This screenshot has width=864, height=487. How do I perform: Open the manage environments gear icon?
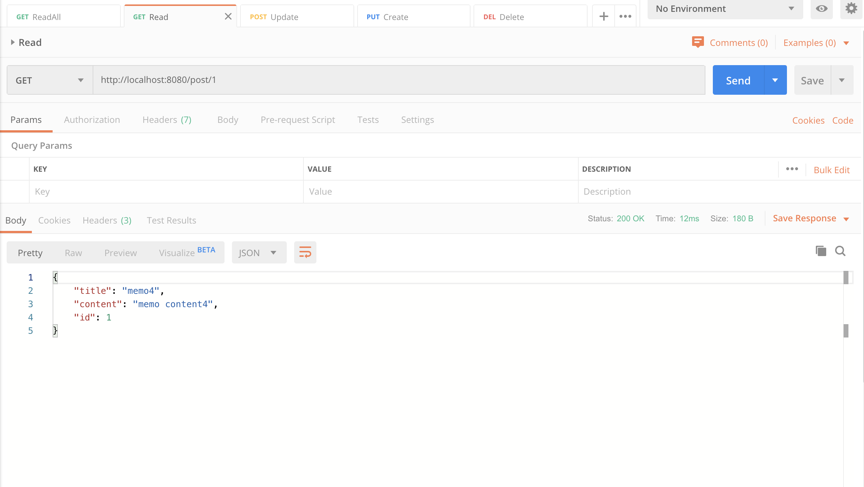pyautogui.click(x=851, y=9)
